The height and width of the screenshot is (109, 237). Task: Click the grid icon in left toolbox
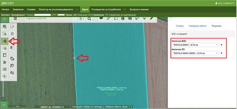pyautogui.click(x=5, y=69)
